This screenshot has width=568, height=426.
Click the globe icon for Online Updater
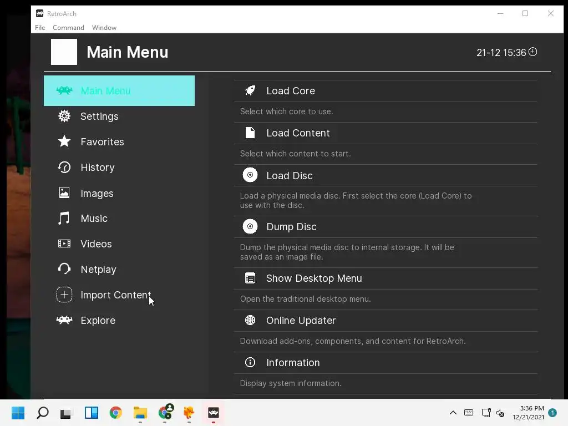pos(250,320)
